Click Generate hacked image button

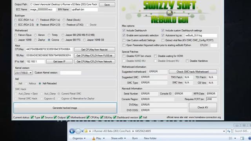click(65, 108)
